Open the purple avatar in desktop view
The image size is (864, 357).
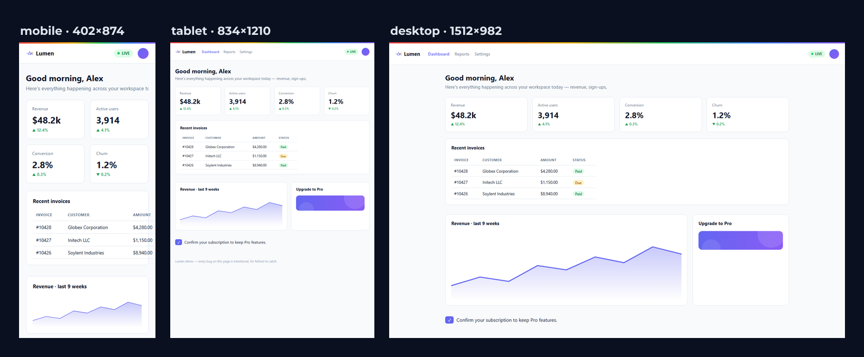[834, 54]
